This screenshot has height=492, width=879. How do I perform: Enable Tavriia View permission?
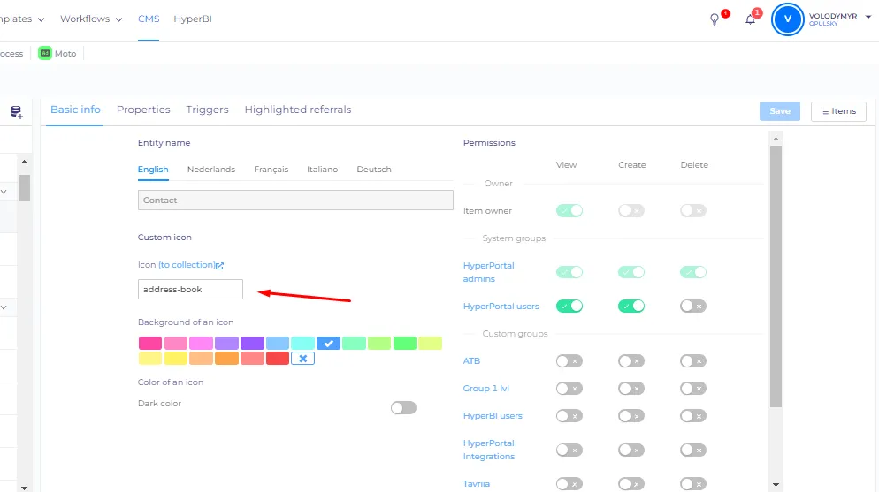569,483
